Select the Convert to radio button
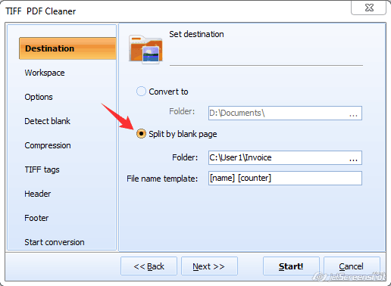391x286 pixels. point(141,92)
